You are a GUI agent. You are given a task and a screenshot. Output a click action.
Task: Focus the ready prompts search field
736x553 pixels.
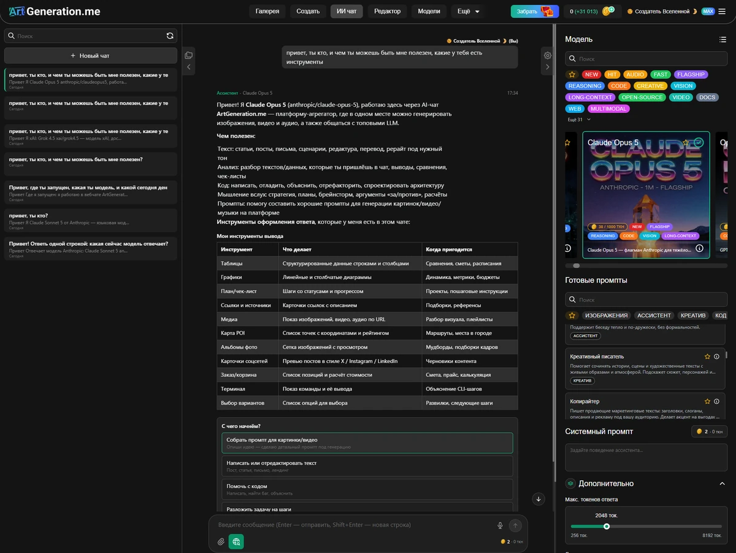[646, 300]
